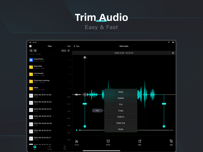Click the Edit Audio title

point(124,46)
